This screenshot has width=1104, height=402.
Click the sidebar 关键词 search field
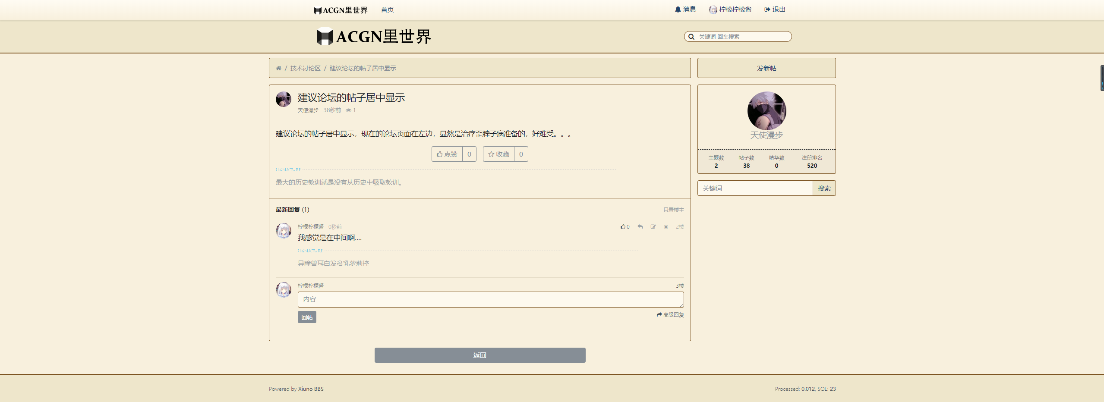pyautogui.click(x=755, y=188)
